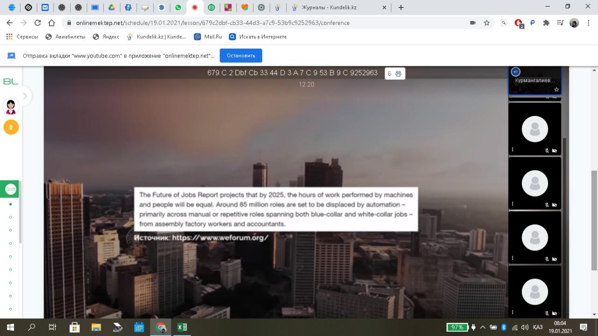Image resolution: width=598 pixels, height=336 pixels.
Task: Open the Chrome extensions puzzle icon
Action: point(546,22)
